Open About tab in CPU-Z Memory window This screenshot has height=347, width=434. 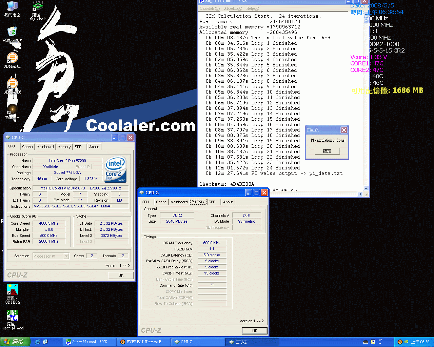click(x=228, y=202)
